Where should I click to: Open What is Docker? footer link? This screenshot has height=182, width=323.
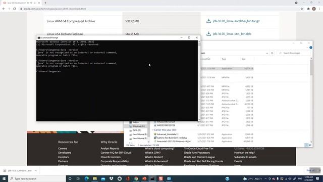pyautogui.click(x=153, y=157)
